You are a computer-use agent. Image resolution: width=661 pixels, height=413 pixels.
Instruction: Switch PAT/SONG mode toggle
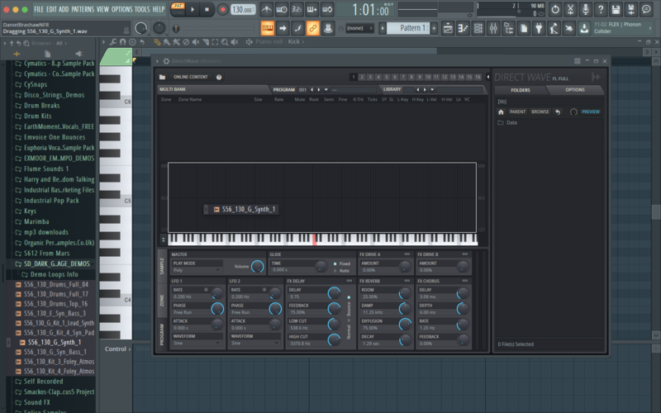[x=178, y=9]
